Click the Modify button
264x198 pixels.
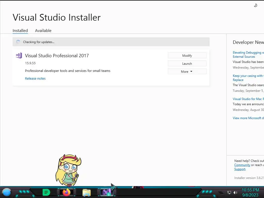(187, 56)
